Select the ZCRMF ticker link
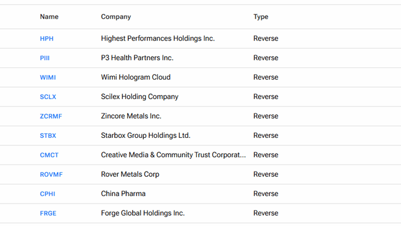The width and height of the screenshot is (401, 226). coord(51,116)
